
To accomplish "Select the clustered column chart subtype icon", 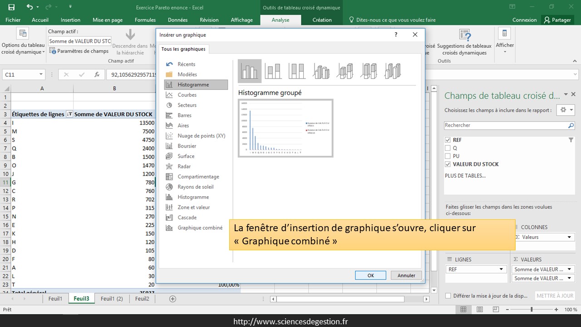I will (249, 71).
